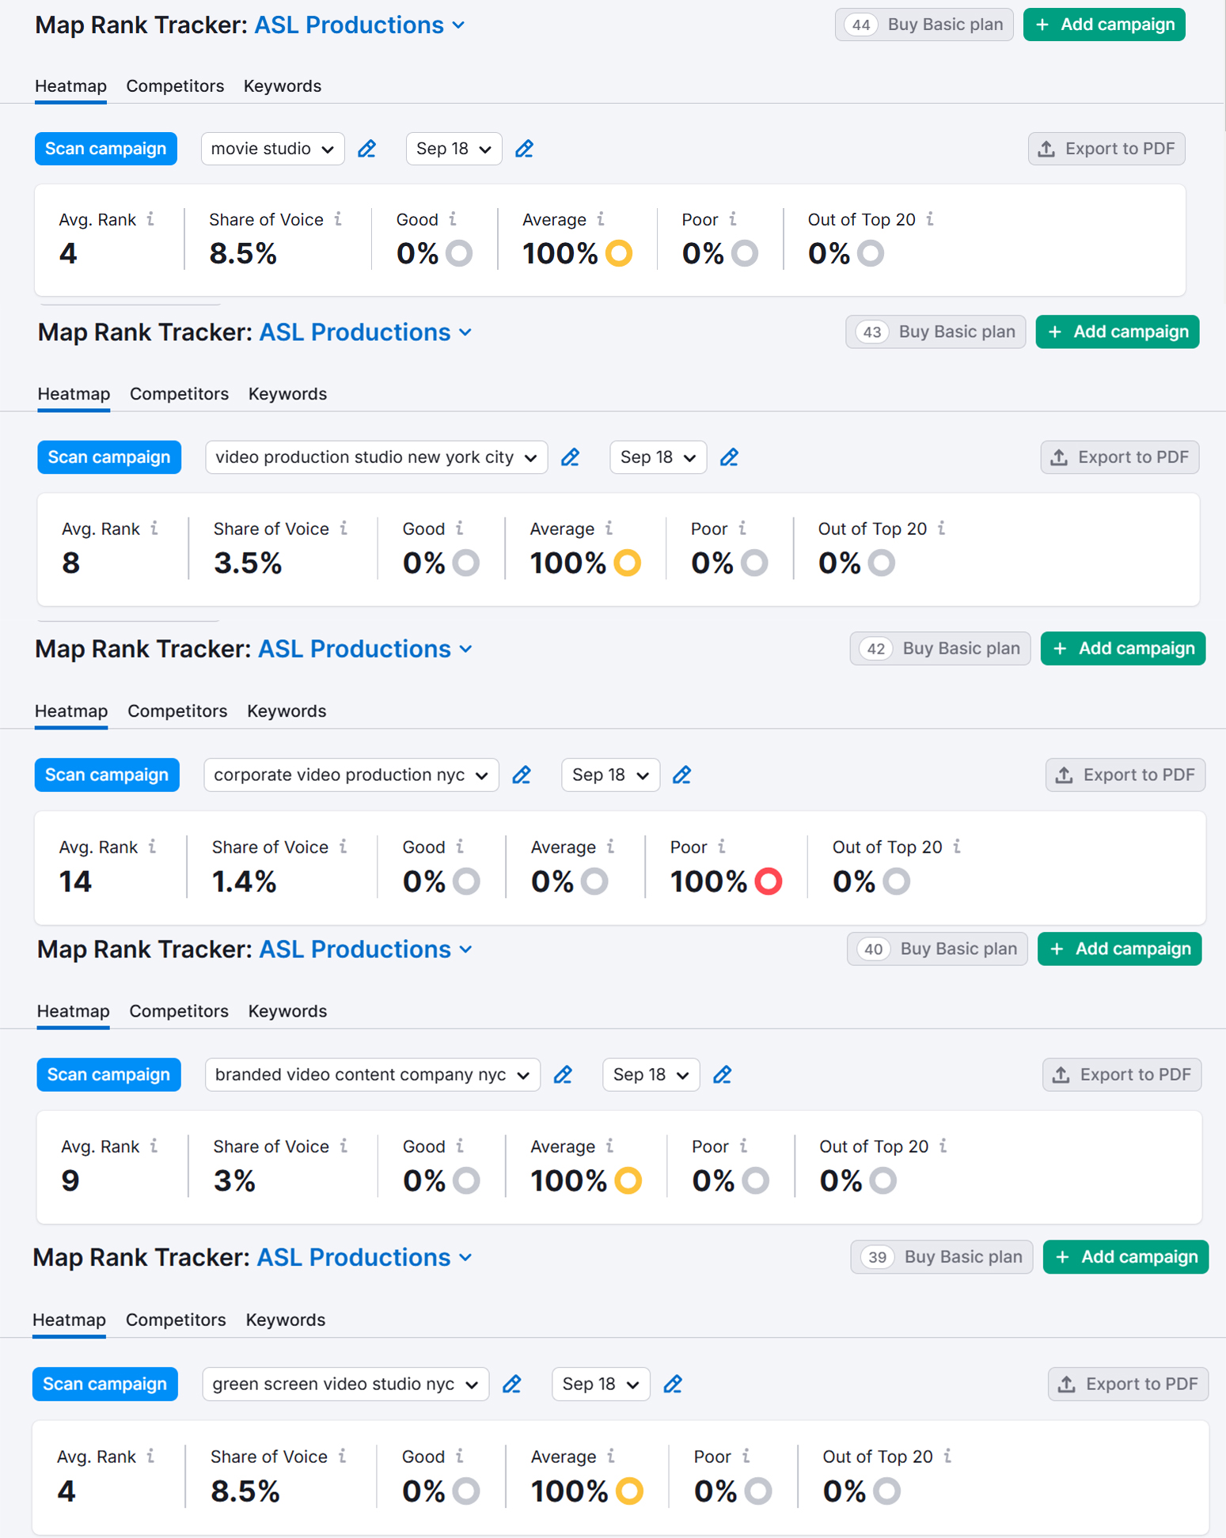
Task: Open the video production studio new york city dropdown
Action: pos(376,457)
